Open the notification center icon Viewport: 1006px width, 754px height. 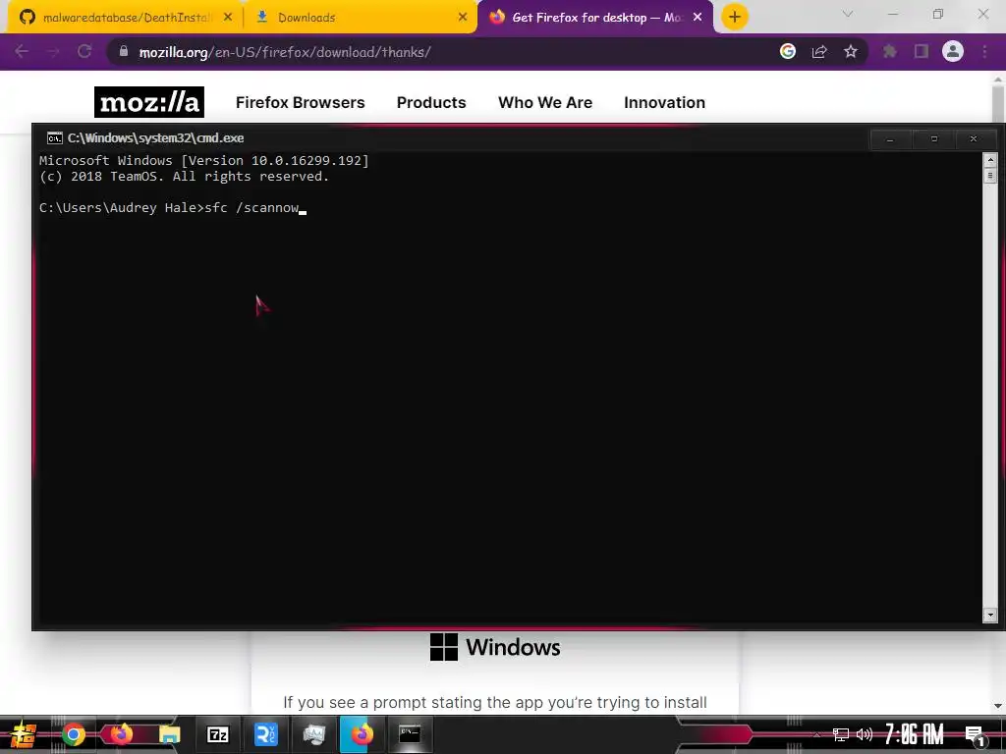click(975, 735)
